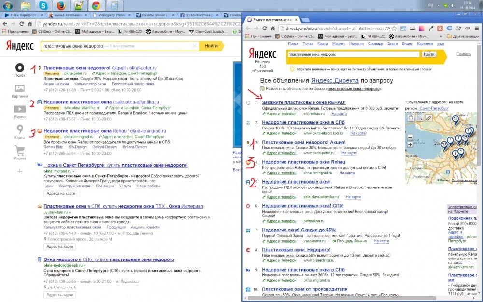Click the Санкт-Петербург region link above the map
Viewport: 483px width, 302px height.
click(434, 108)
